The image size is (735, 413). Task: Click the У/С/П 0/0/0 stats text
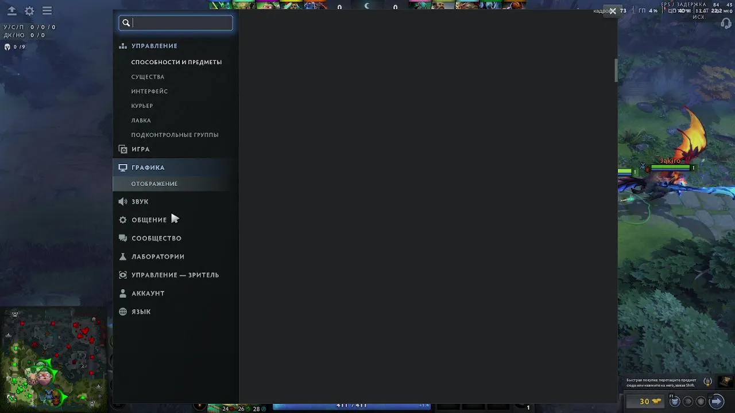tap(29, 27)
